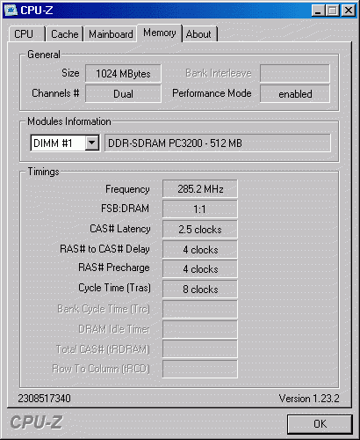
Task: Click the FSB:DRAM label
Action: coord(125,209)
